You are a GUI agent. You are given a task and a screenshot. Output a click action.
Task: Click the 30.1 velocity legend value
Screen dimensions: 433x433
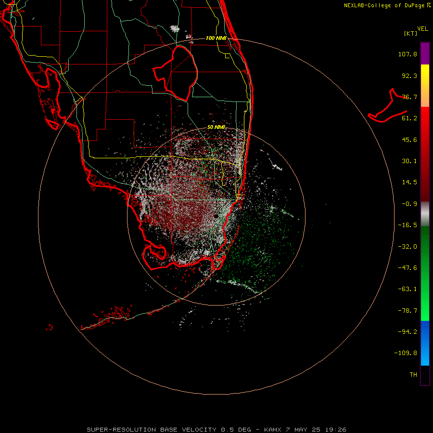coord(409,161)
